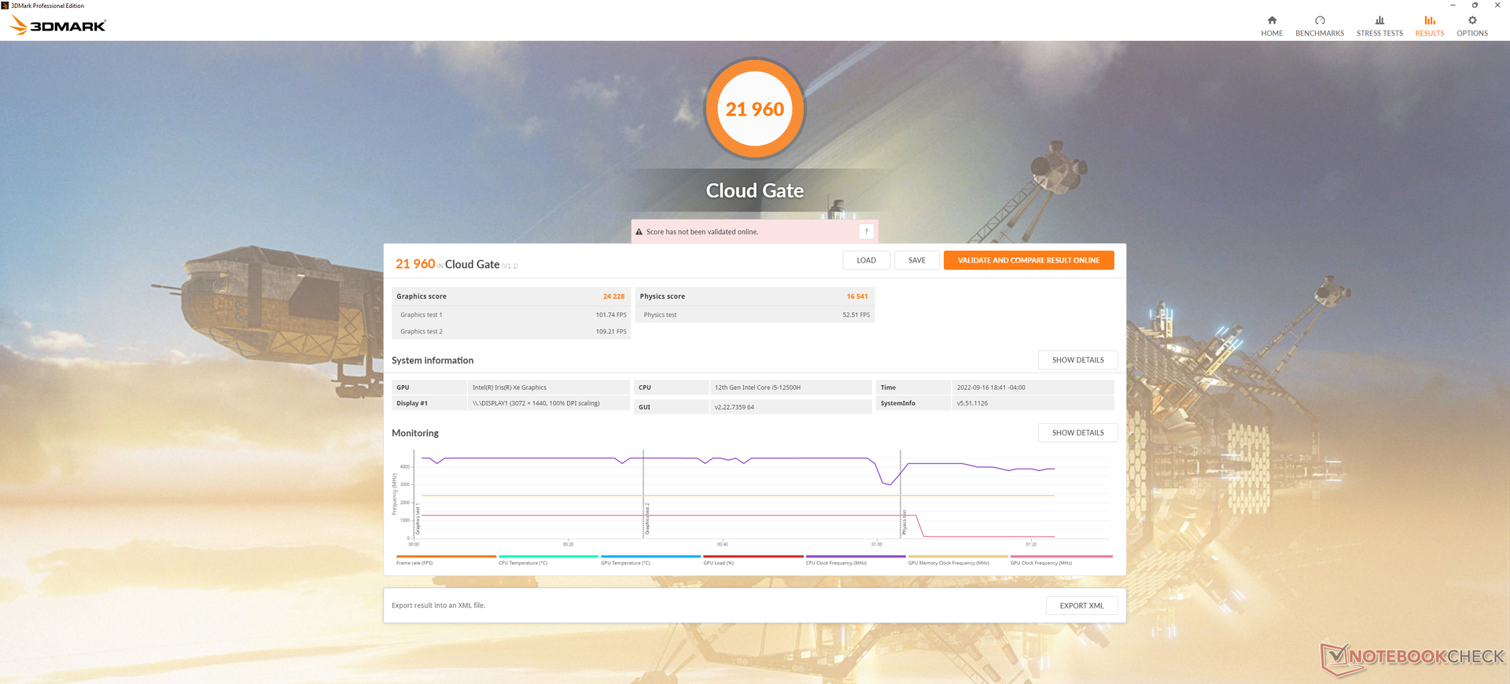Click the question mark help button

(x=866, y=231)
